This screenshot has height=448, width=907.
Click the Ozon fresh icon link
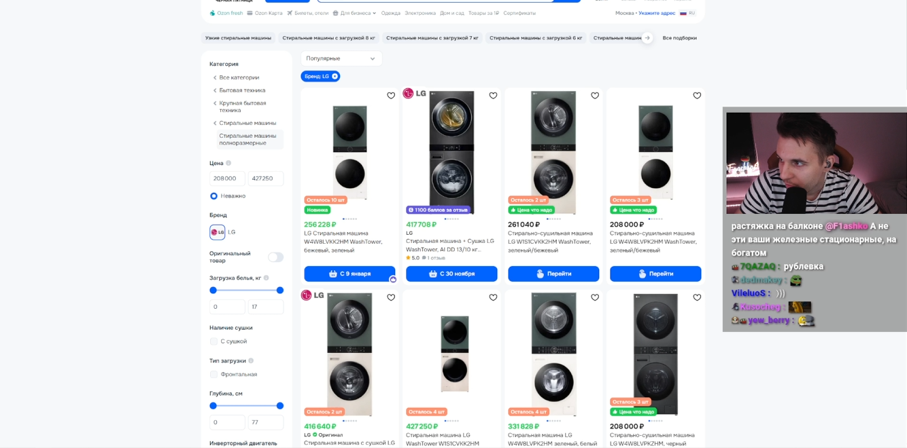tap(226, 13)
